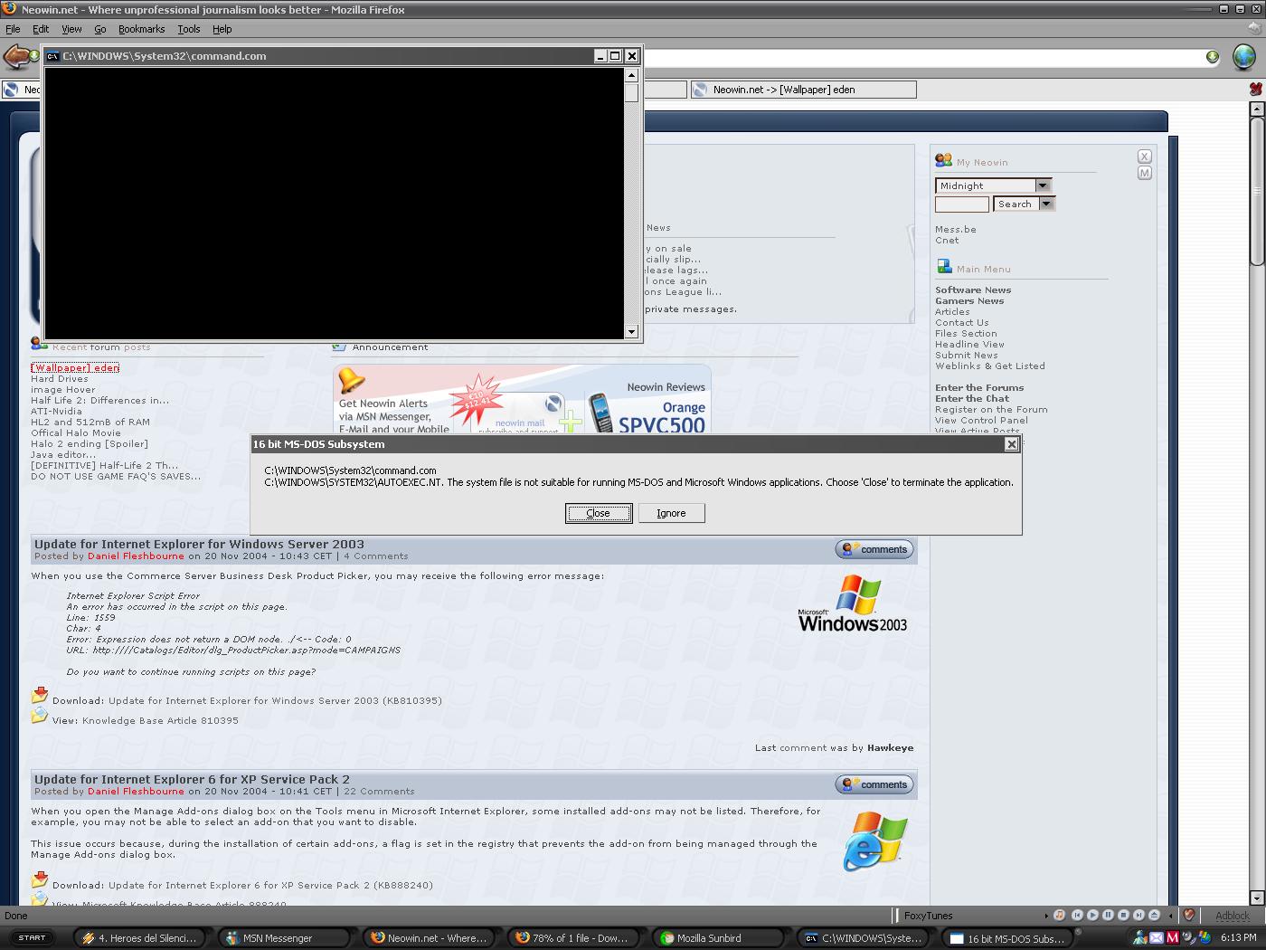This screenshot has width=1266, height=950.
Task: Click download icon for KB810395 update
Action: (x=39, y=695)
